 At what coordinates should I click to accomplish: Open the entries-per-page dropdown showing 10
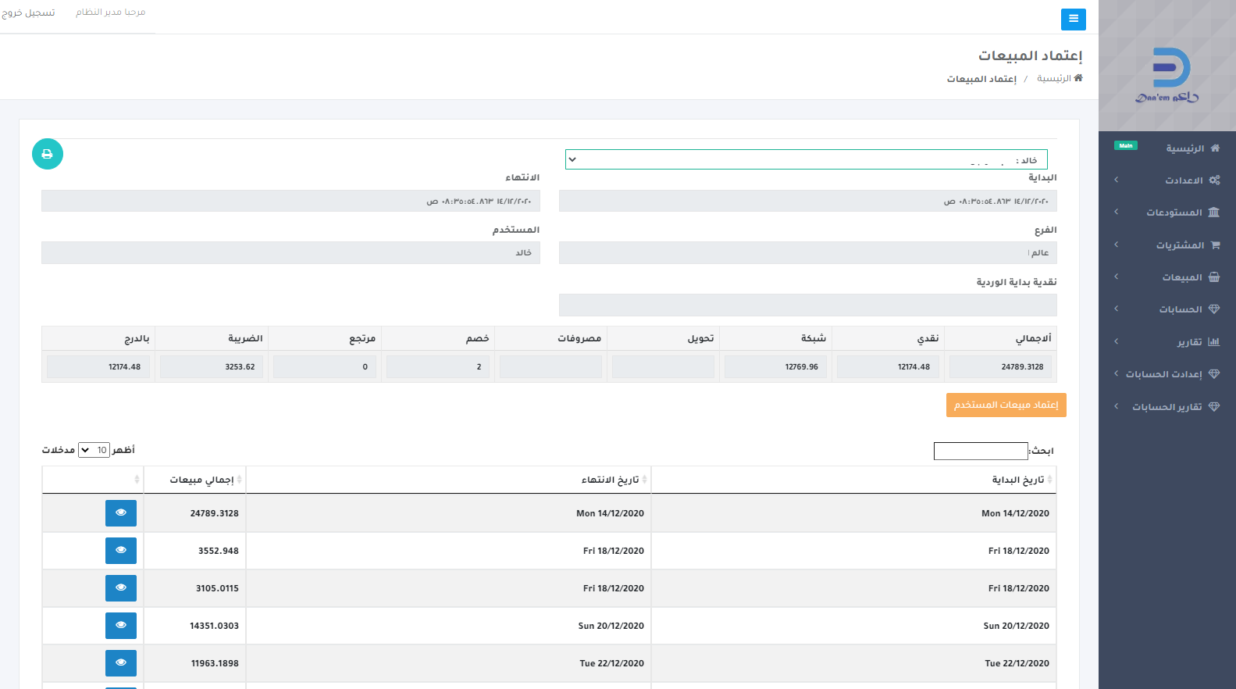click(94, 450)
